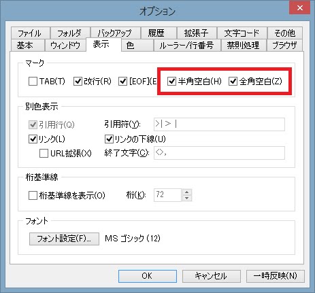The height and width of the screenshot is (293, 315).
Task: Select the 文字コード tab
Action: coord(242,33)
